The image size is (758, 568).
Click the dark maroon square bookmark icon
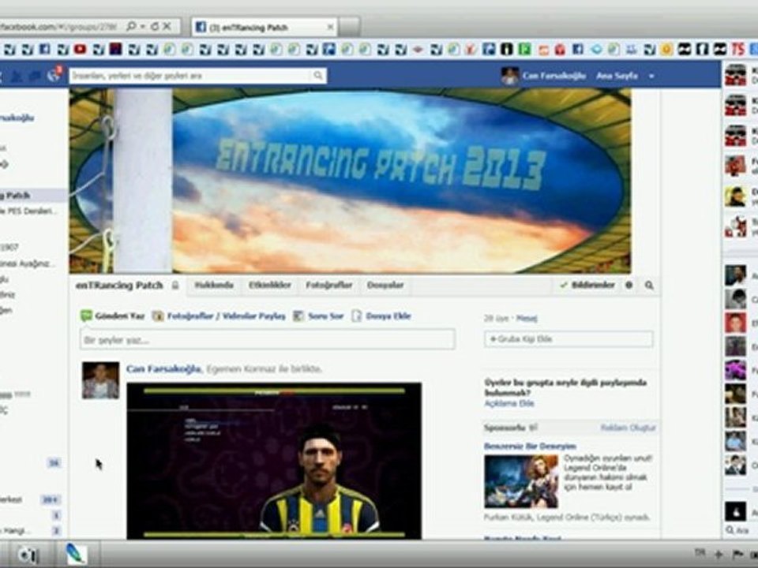click(115, 49)
